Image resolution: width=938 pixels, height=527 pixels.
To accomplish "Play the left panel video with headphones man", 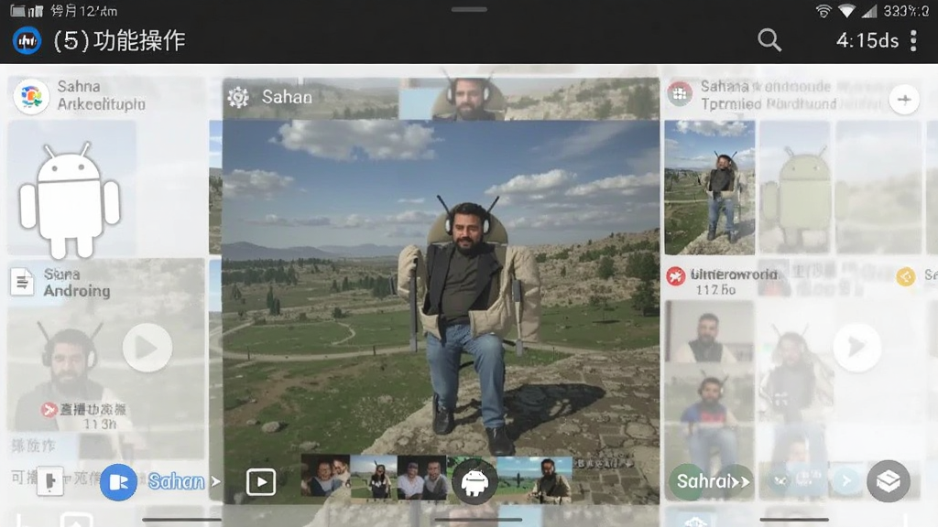I will (147, 348).
